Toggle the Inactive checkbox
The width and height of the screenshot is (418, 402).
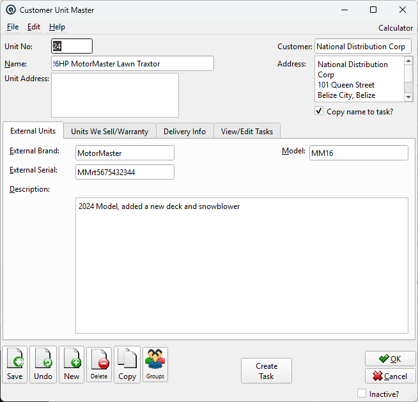coord(362,393)
